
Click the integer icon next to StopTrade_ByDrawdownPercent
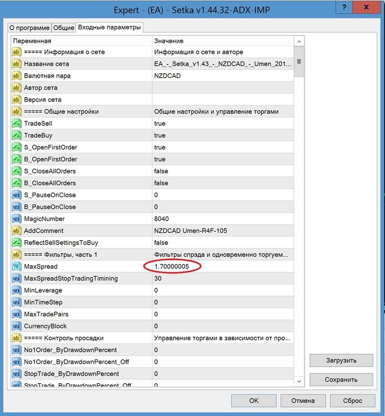click(x=16, y=374)
